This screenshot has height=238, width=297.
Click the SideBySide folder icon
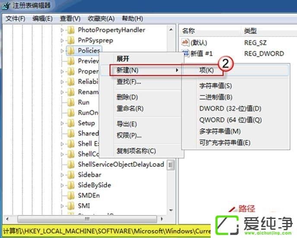coord(71,185)
